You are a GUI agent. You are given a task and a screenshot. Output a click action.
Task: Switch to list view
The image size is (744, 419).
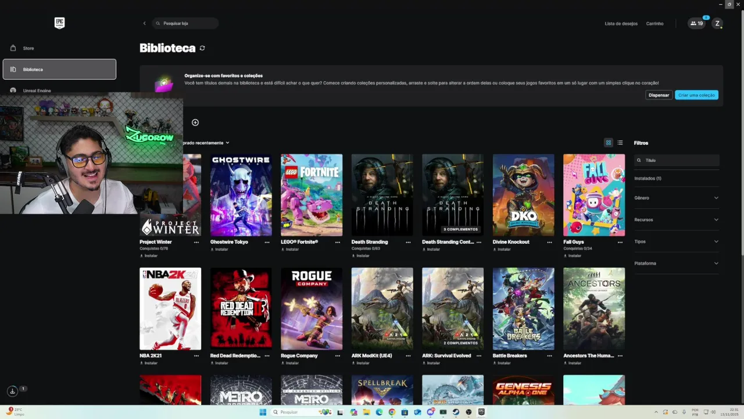click(x=620, y=143)
